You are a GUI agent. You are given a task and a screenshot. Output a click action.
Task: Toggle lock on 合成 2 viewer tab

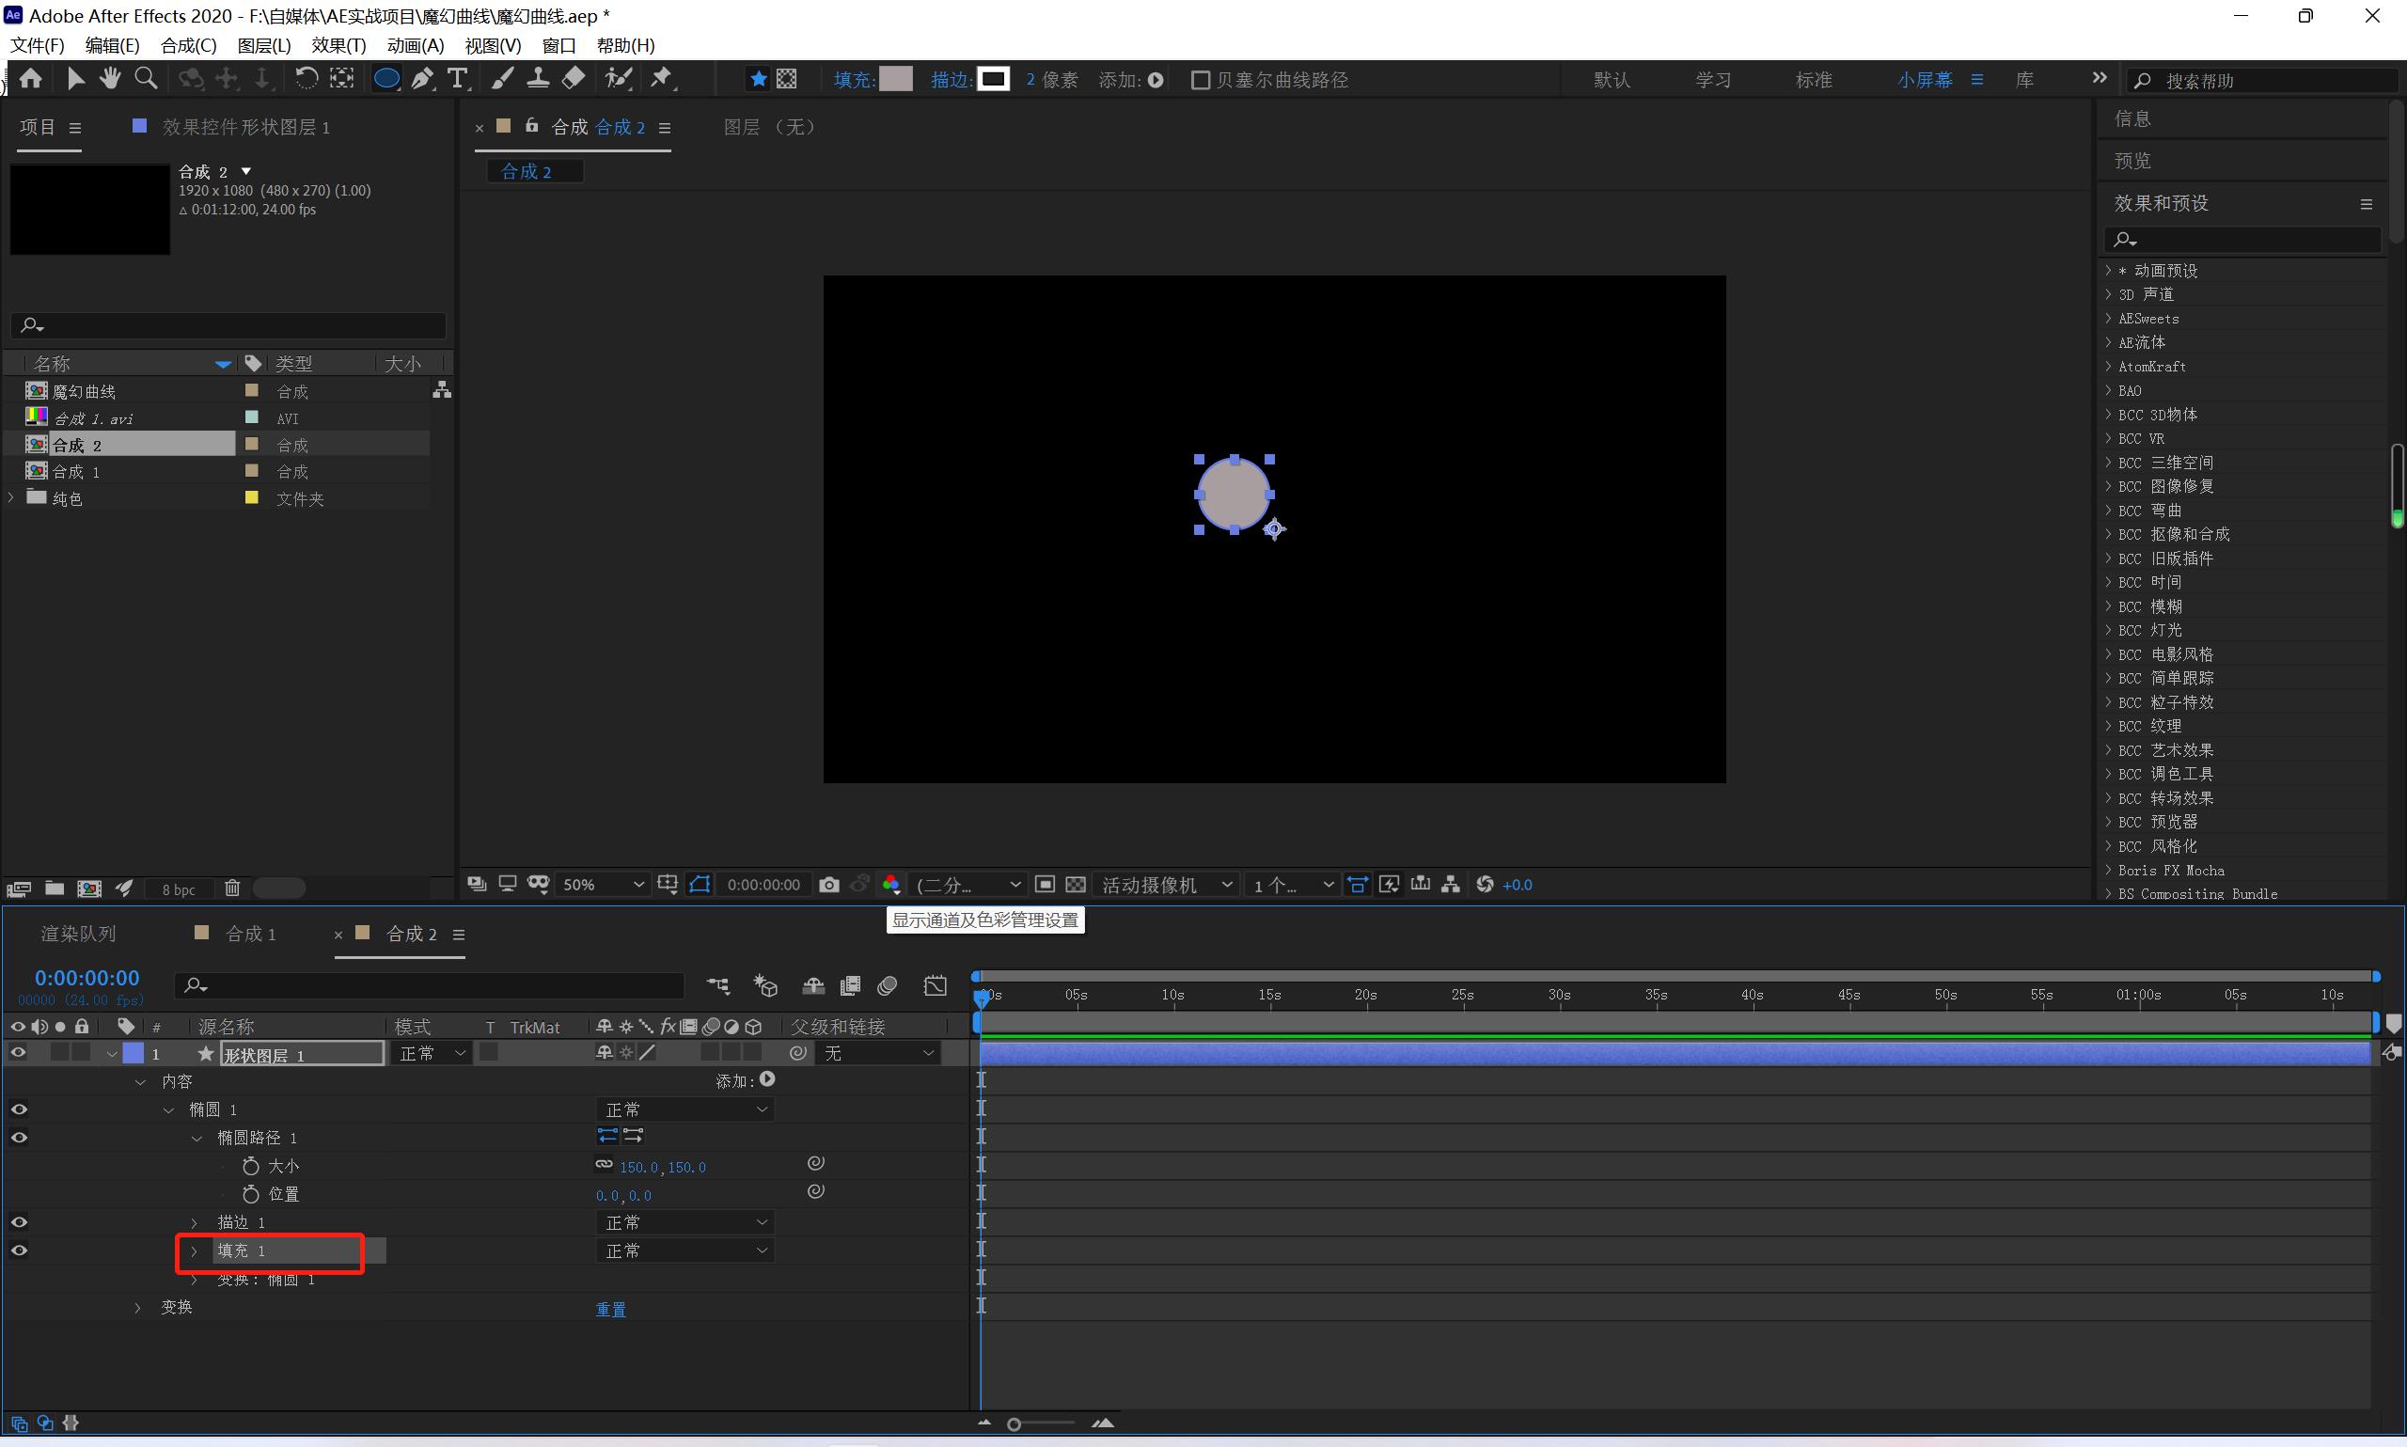(531, 125)
